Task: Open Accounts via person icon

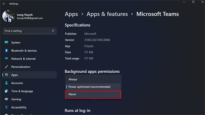Action: pos(6,83)
